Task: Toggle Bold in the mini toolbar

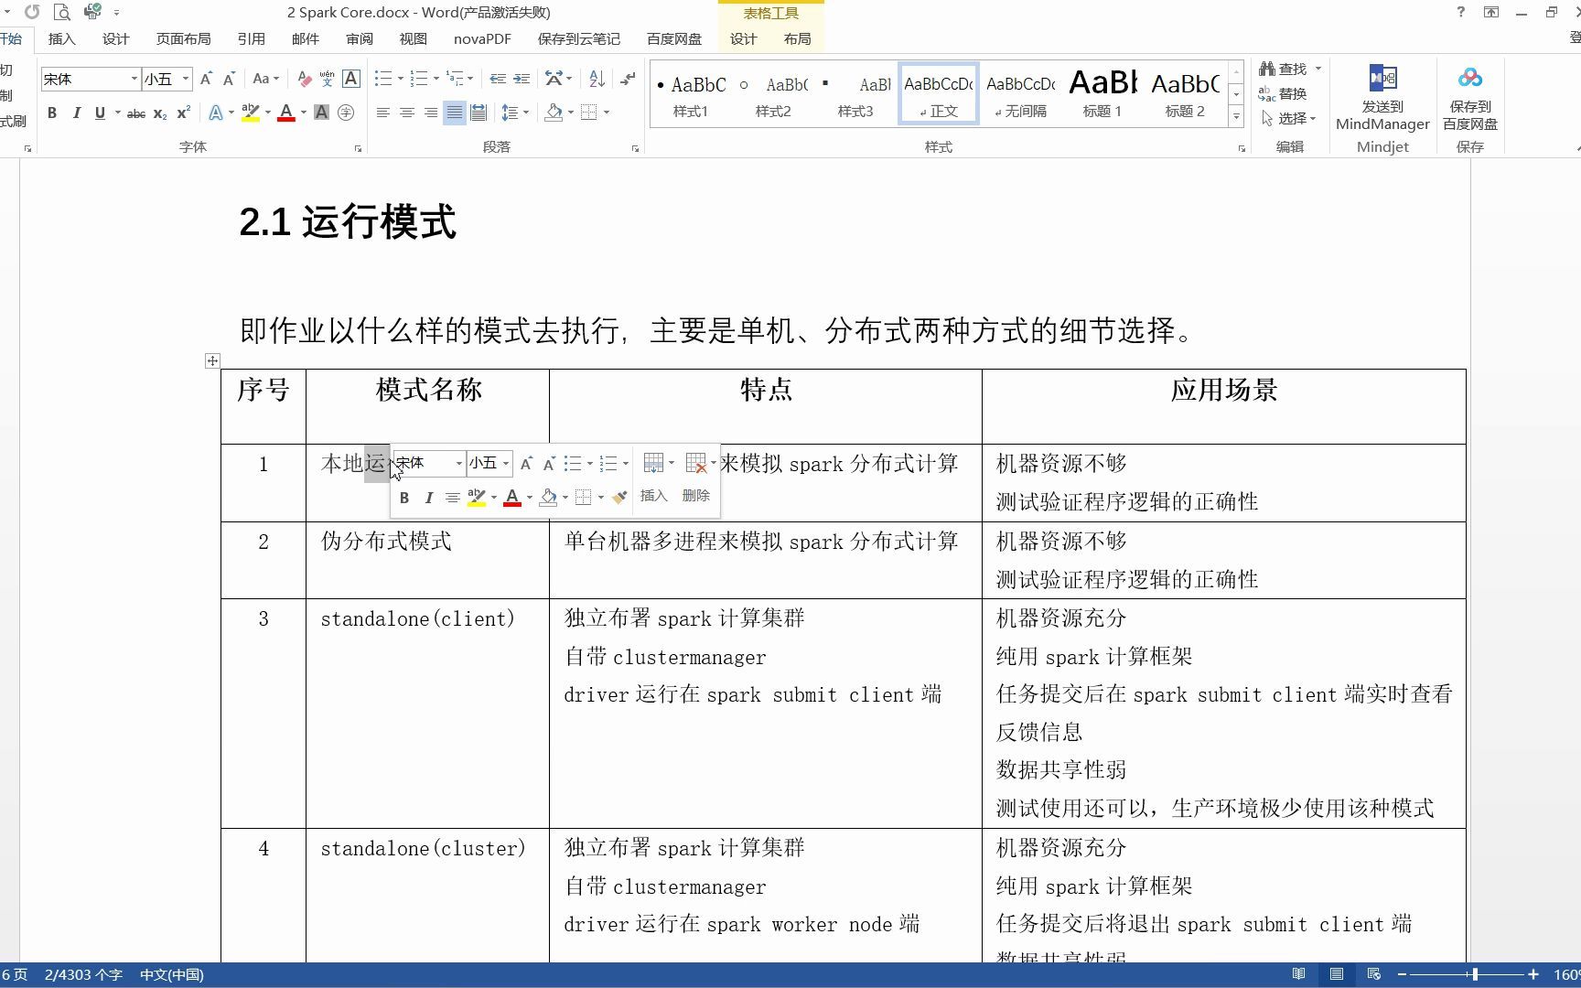Action: coord(404,497)
